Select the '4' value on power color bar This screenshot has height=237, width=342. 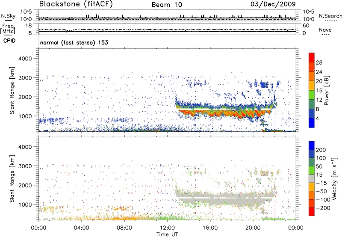click(x=318, y=118)
